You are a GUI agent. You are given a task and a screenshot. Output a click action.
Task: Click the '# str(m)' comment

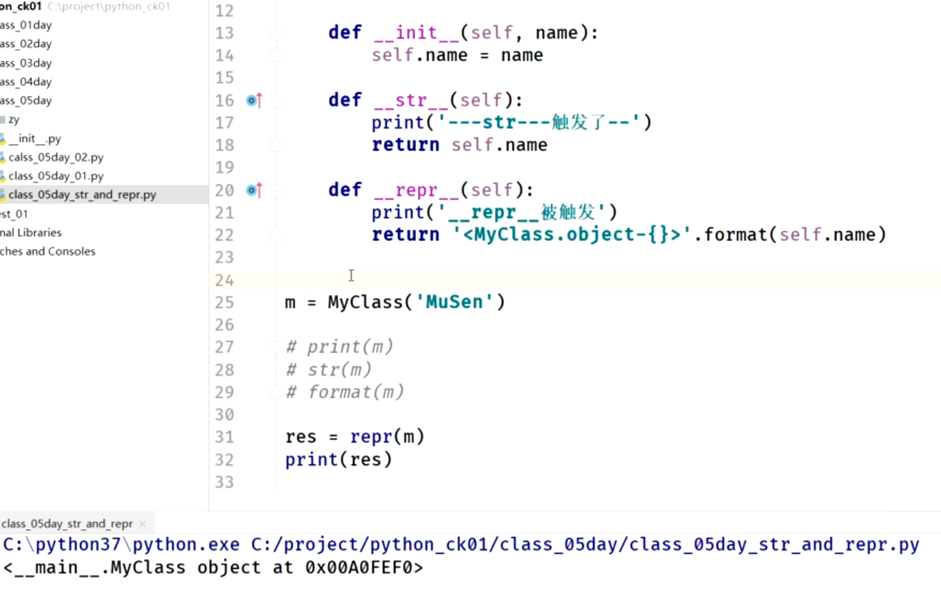tap(329, 369)
